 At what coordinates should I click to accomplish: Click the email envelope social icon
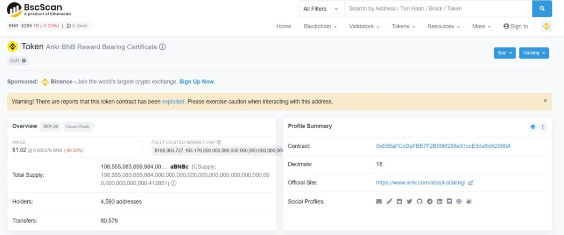coord(379,202)
